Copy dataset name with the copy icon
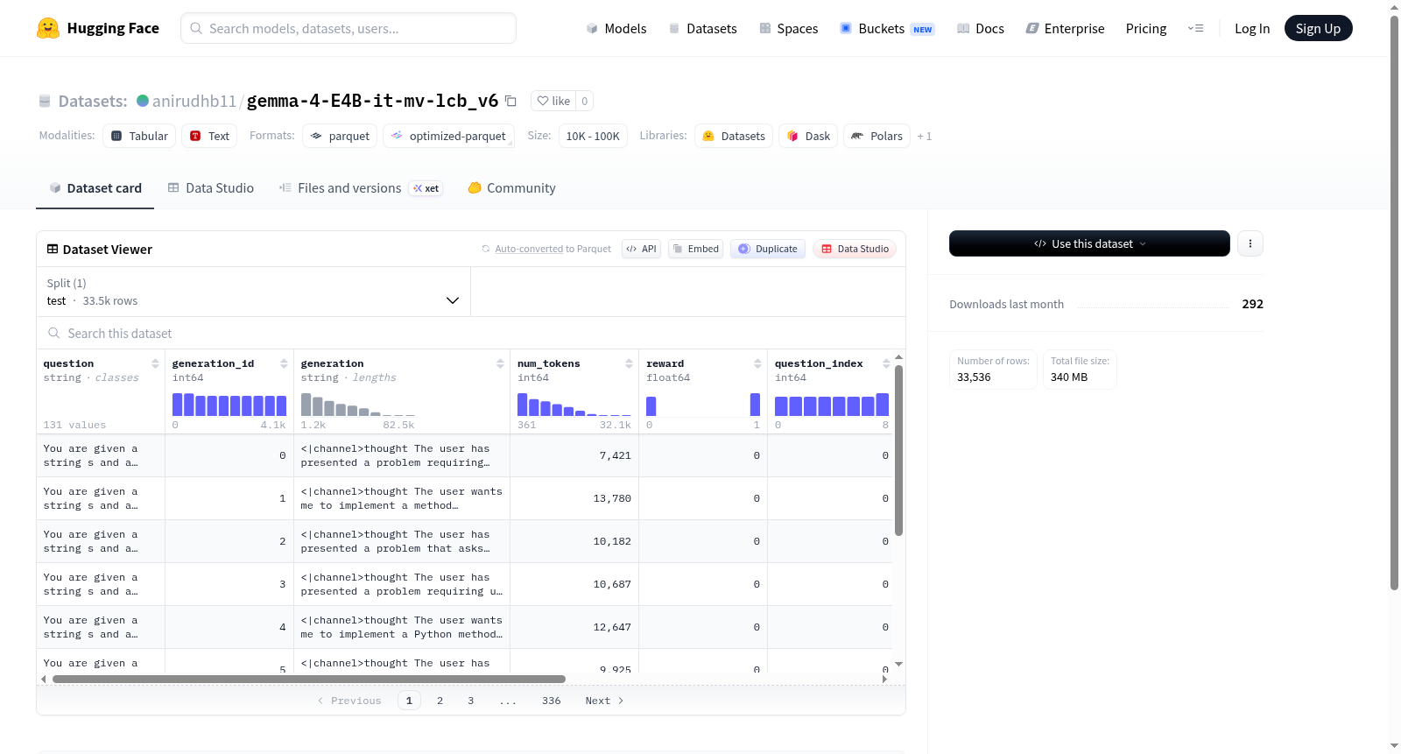Screen dimensions: 1401x754 point(510,102)
